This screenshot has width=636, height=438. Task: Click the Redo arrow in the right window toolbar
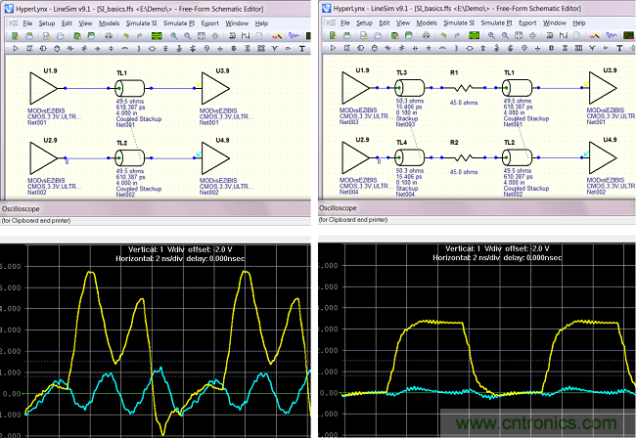(x=458, y=35)
